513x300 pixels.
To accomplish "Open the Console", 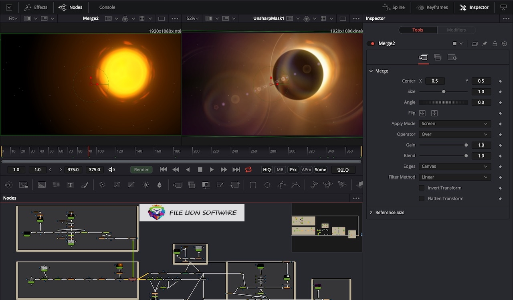I will click(107, 7).
